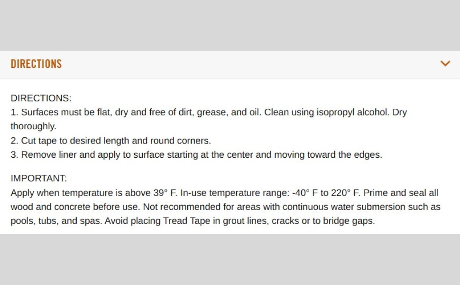Screen dimensions: 460x285
Task: Click the orange DIRECTIONS header title
Action: (36, 64)
